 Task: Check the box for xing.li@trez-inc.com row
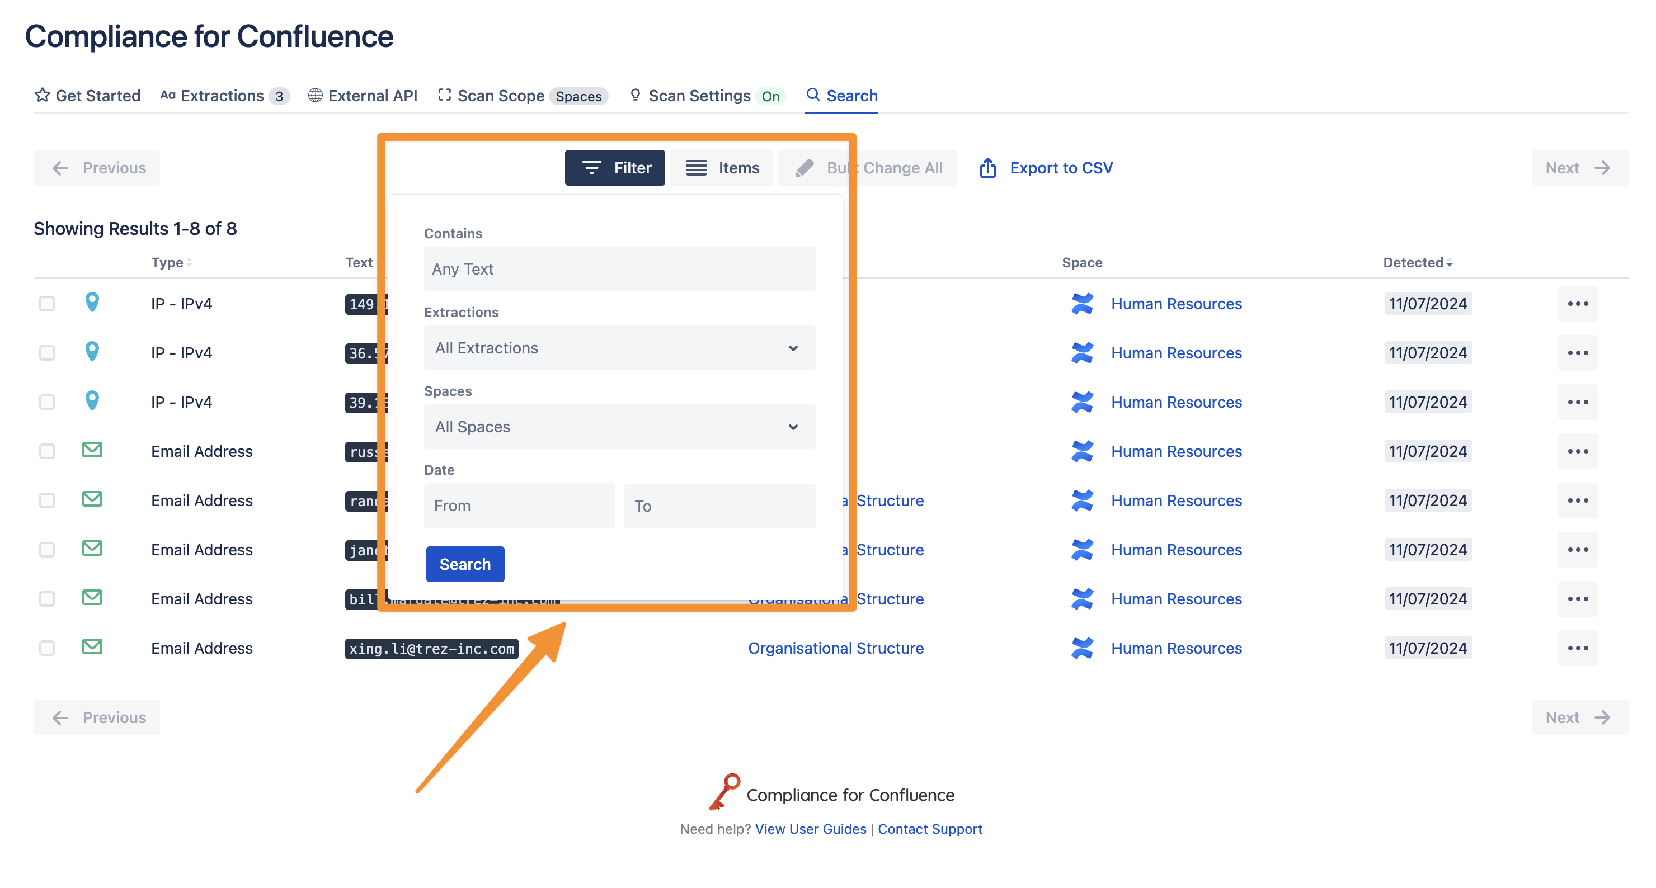(47, 648)
